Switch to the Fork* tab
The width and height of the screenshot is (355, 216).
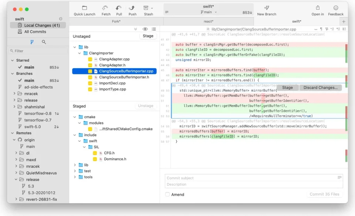click(x=116, y=21)
